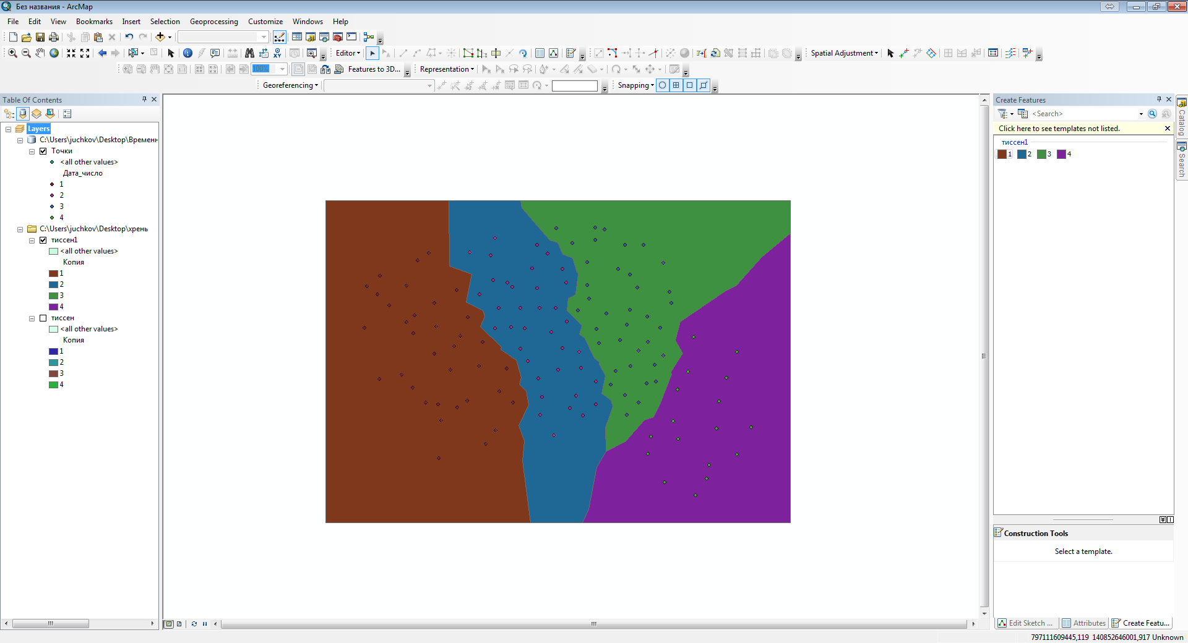Screen dimensions: 1188x643
Task: Open the Editor dropdown menu
Action: click(x=348, y=53)
